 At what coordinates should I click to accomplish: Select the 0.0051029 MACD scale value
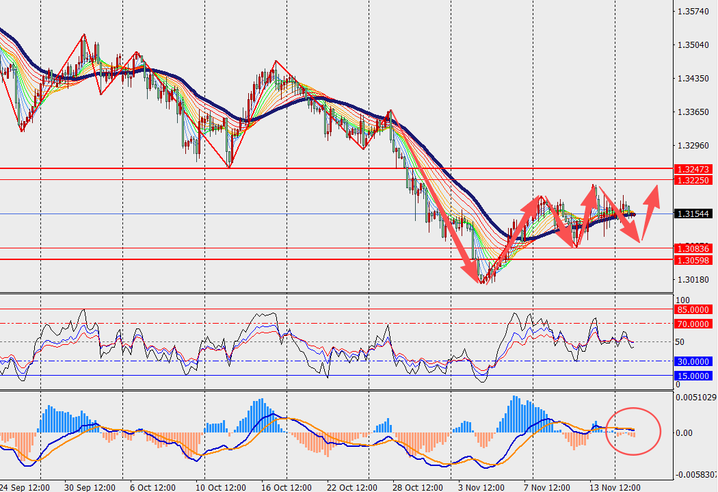point(695,397)
